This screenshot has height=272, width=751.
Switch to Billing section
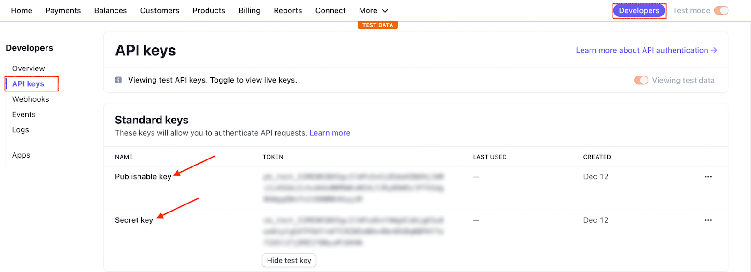249,10
